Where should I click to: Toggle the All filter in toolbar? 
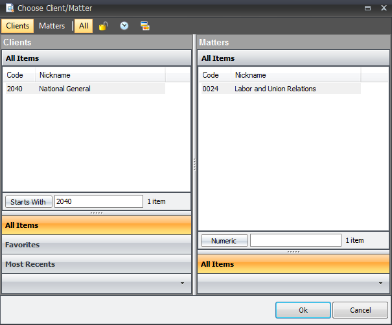(x=84, y=26)
